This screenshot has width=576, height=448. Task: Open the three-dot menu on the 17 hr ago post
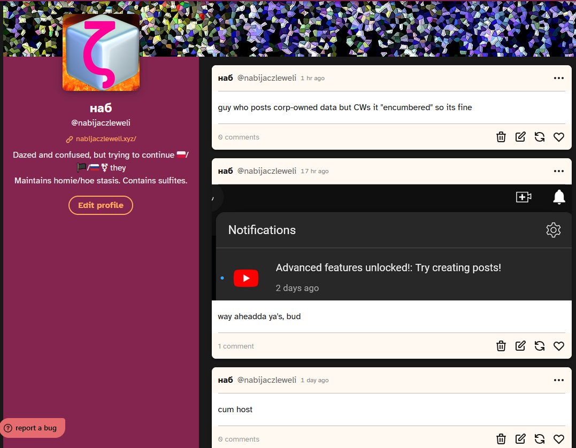pyautogui.click(x=559, y=171)
